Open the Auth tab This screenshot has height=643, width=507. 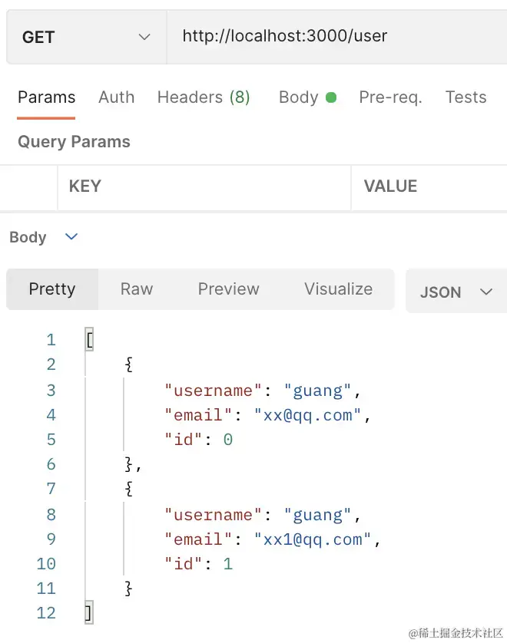click(116, 97)
